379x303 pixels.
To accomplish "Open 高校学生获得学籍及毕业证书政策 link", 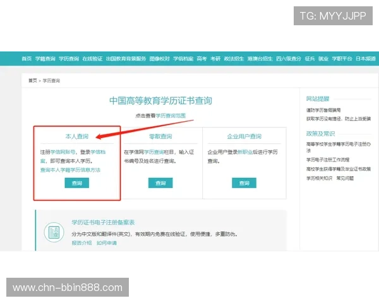I will coord(339,169).
